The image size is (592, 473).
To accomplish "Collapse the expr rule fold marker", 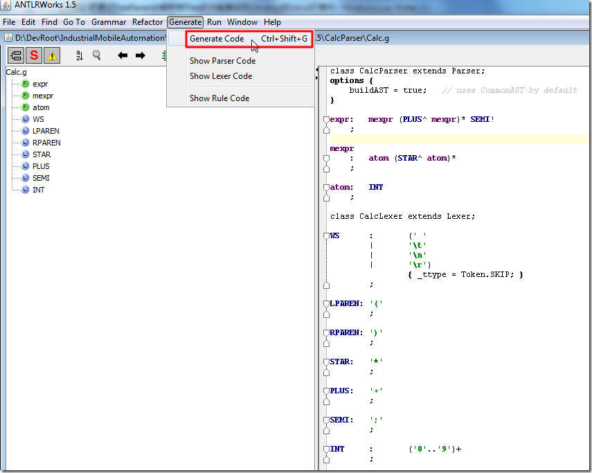I will tap(325, 120).
